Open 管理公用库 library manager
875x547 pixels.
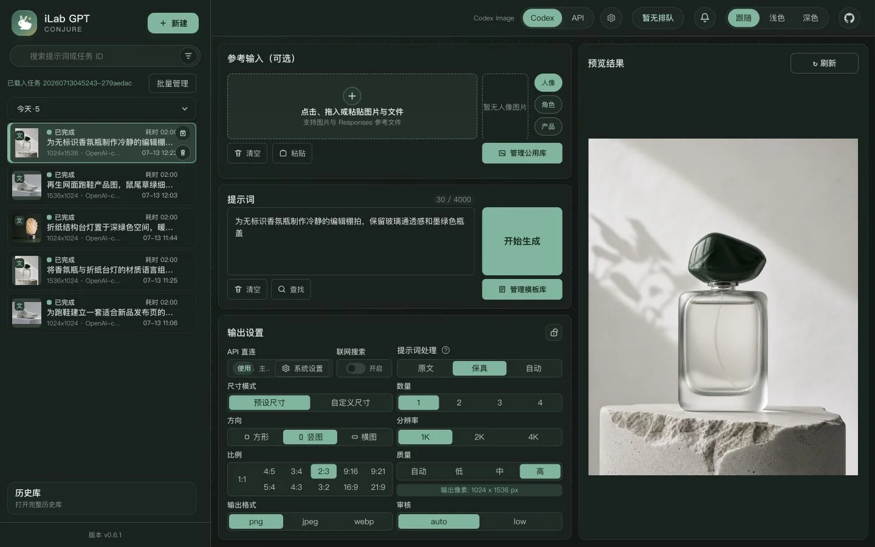click(x=522, y=153)
